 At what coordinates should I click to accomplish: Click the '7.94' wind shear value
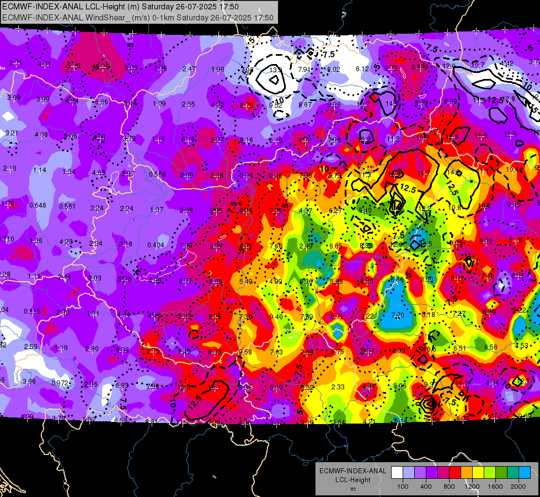[304, 70]
